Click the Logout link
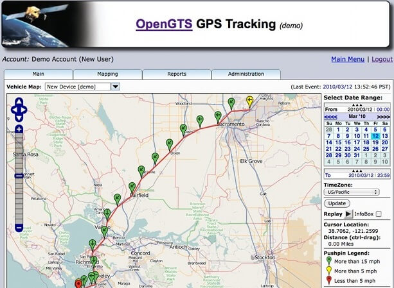This screenshot has height=288, width=394. (381, 59)
